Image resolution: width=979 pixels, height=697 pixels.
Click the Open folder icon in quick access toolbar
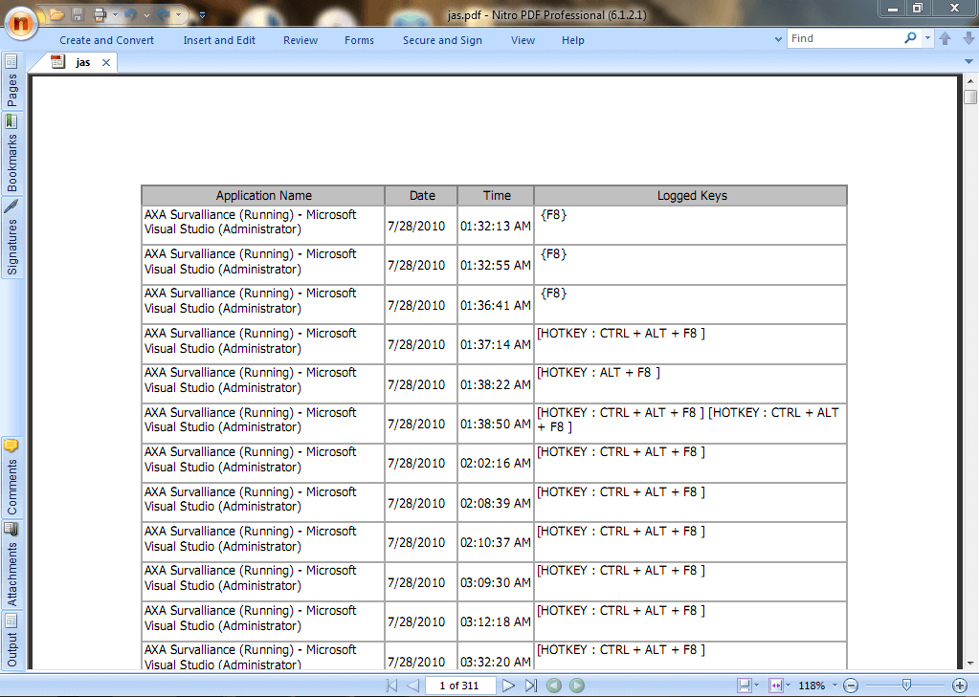pyautogui.click(x=57, y=14)
